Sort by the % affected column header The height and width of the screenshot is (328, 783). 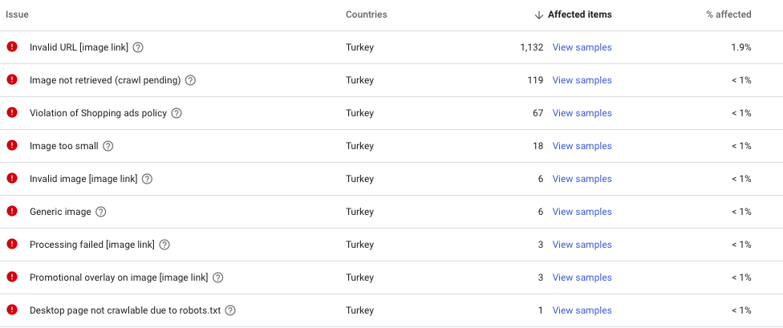tap(728, 14)
